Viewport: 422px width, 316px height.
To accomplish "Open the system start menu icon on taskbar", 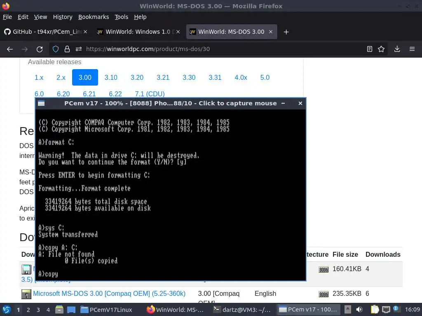I will click(x=7, y=309).
